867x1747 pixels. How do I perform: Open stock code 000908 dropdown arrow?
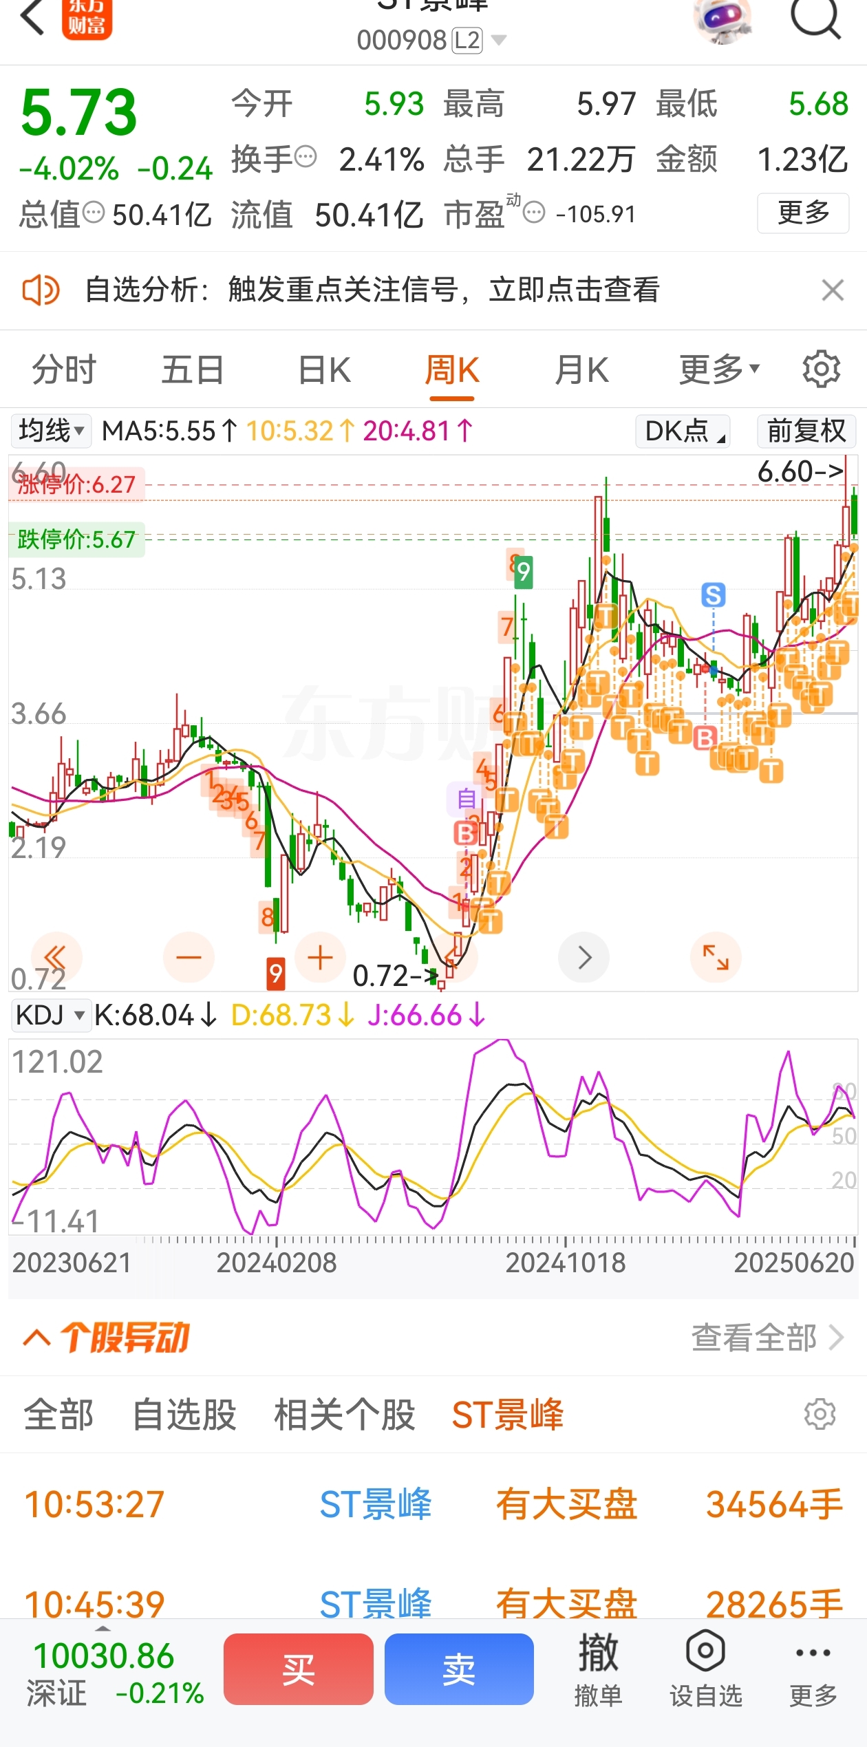coord(500,40)
